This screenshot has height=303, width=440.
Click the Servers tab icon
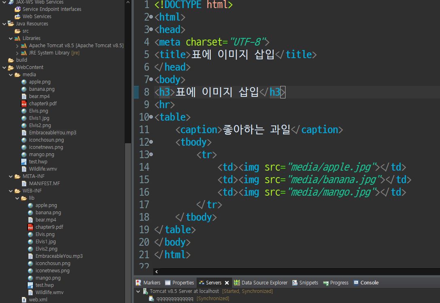coord(201,282)
